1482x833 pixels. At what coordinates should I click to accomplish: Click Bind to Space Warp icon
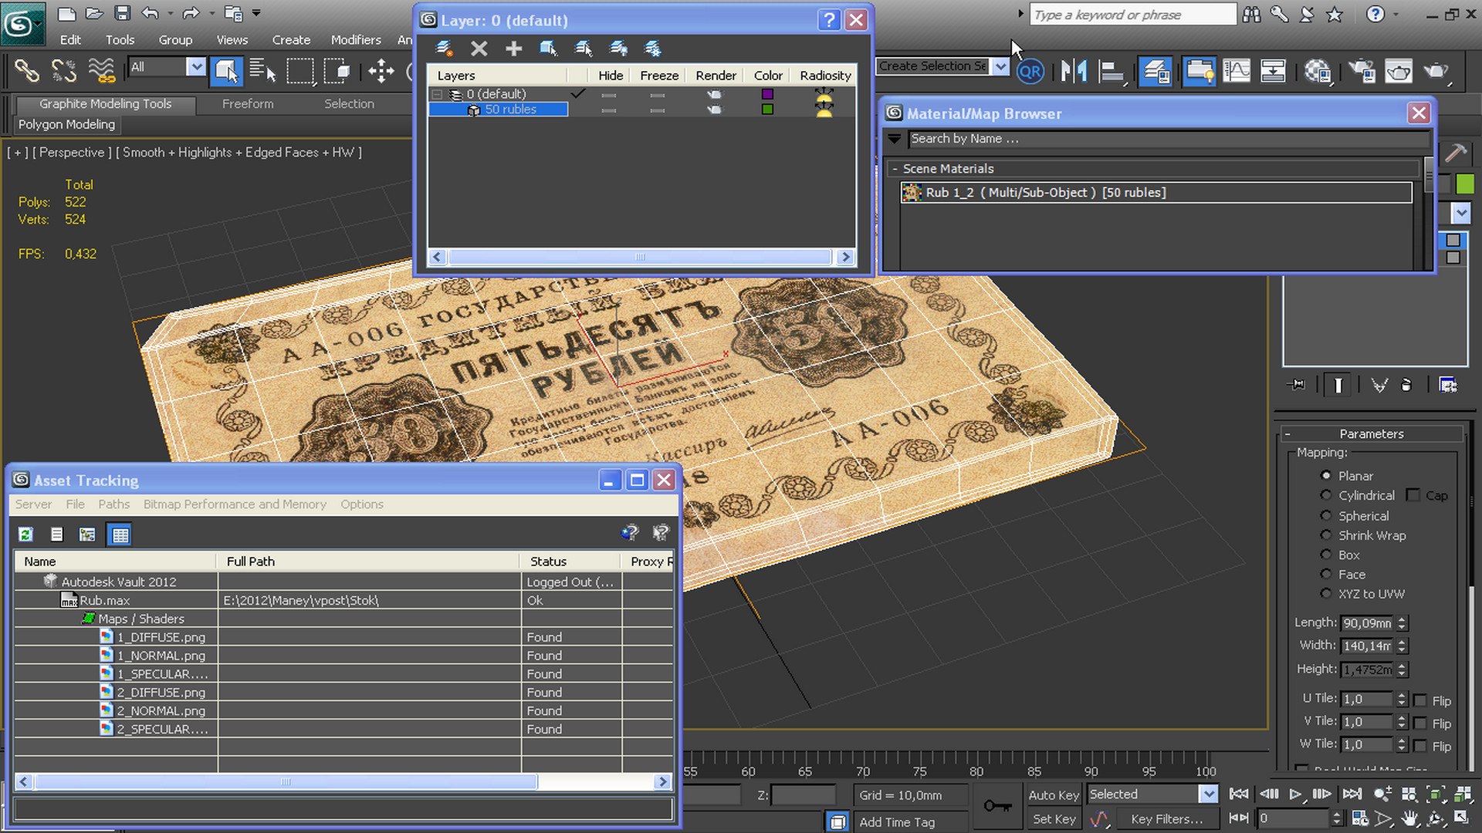(x=101, y=72)
